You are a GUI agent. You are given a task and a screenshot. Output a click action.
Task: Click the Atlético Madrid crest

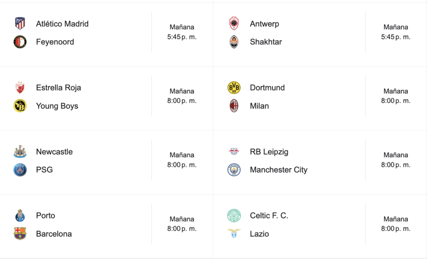pos(20,23)
